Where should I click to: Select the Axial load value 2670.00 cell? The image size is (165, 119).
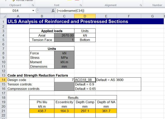(x=64, y=35)
